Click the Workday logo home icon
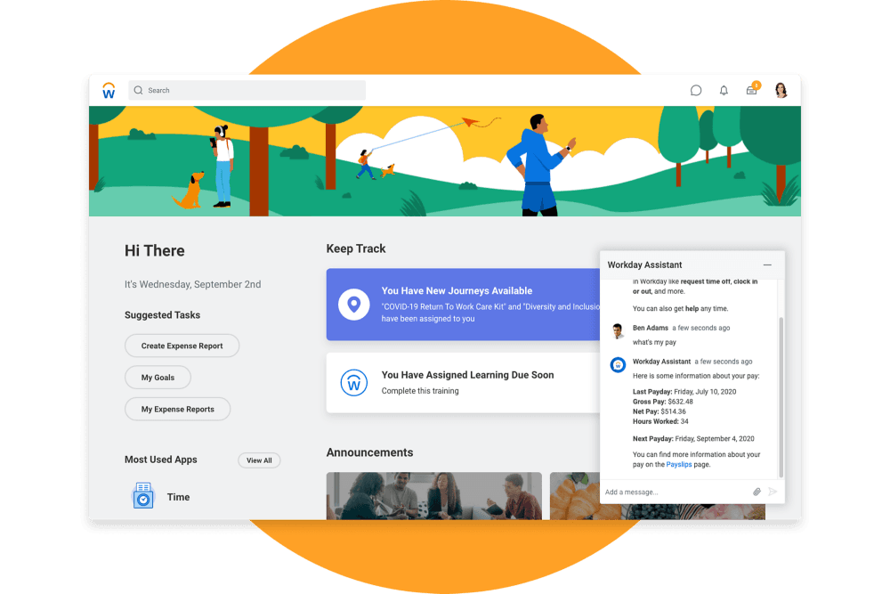Viewport: 890px width, 594px height. point(109,90)
